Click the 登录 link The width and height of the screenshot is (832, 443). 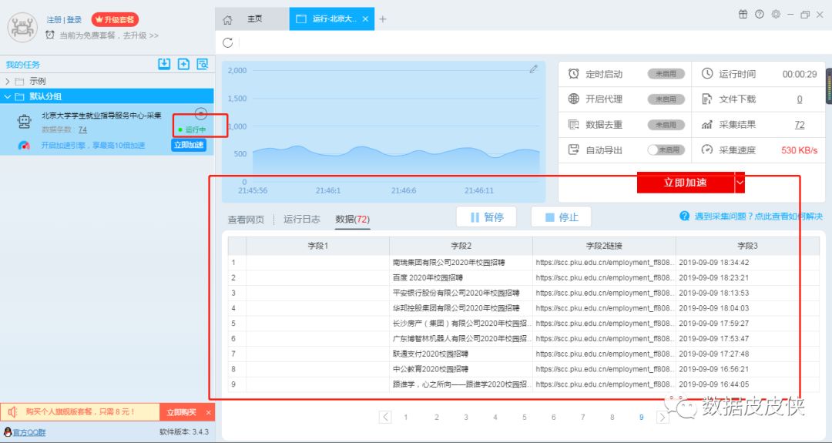(74, 19)
